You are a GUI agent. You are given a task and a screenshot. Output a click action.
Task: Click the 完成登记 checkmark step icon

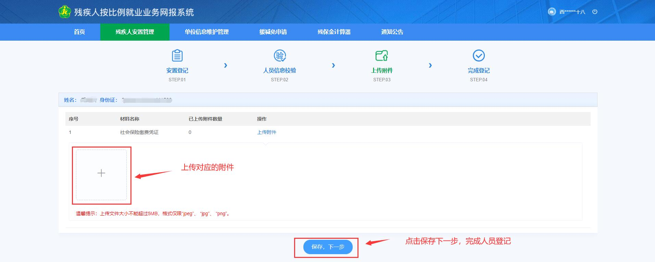click(478, 55)
